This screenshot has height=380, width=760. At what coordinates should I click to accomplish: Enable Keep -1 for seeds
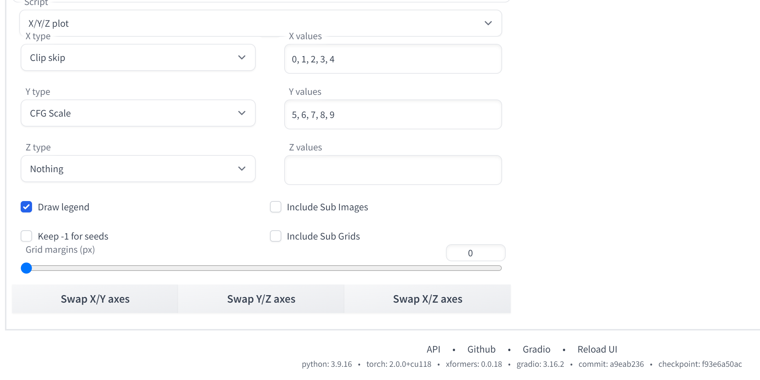coord(26,236)
